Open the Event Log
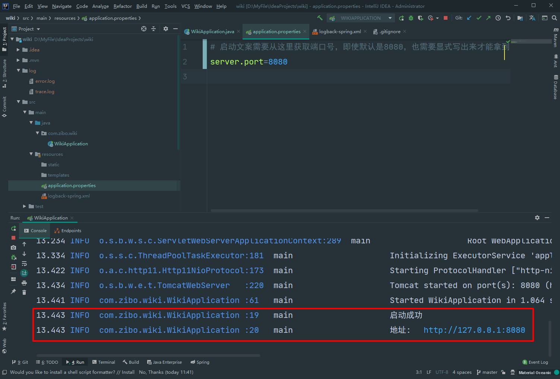The width and height of the screenshot is (560, 379). 535,362
